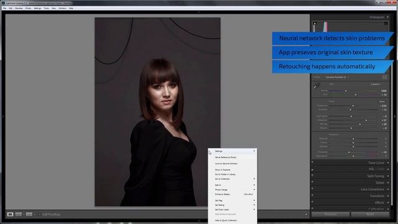Image resolution: width=398 pixels, height=224 pixels.
Task: Open the Custom white balance dropdown
Action: pos(376,84)
